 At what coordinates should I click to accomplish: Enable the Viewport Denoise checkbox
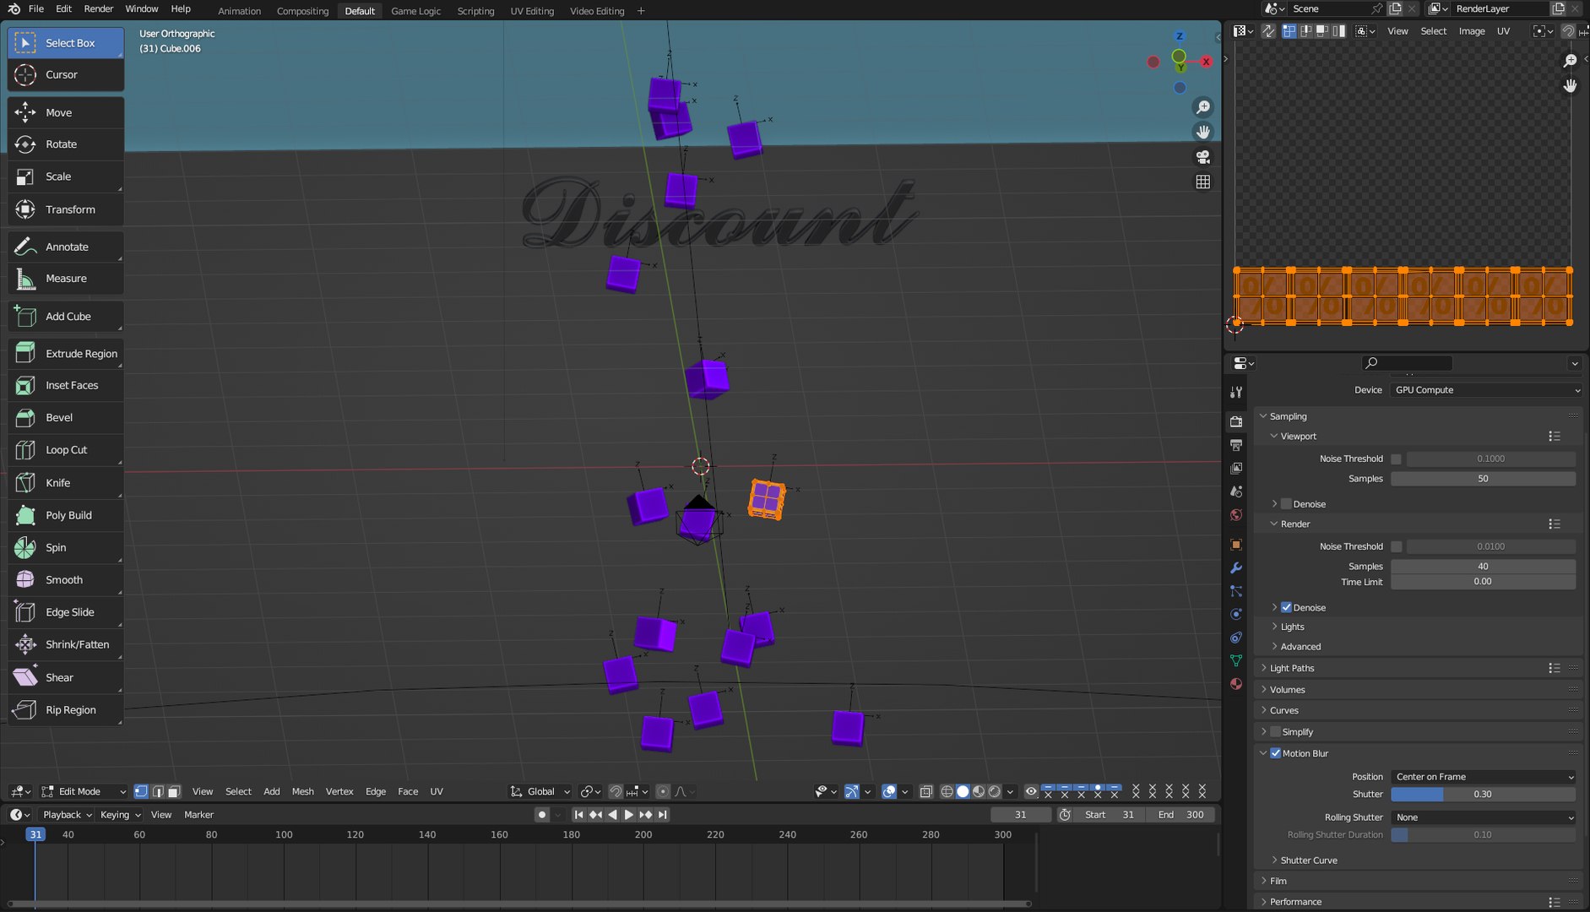[x=1286, y=504]
